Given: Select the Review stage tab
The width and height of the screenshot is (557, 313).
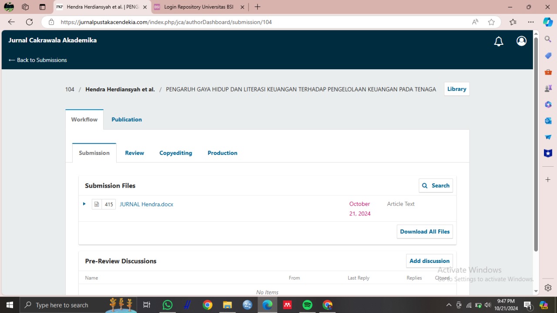Looking at the screenshot, I should pos(134,153).
